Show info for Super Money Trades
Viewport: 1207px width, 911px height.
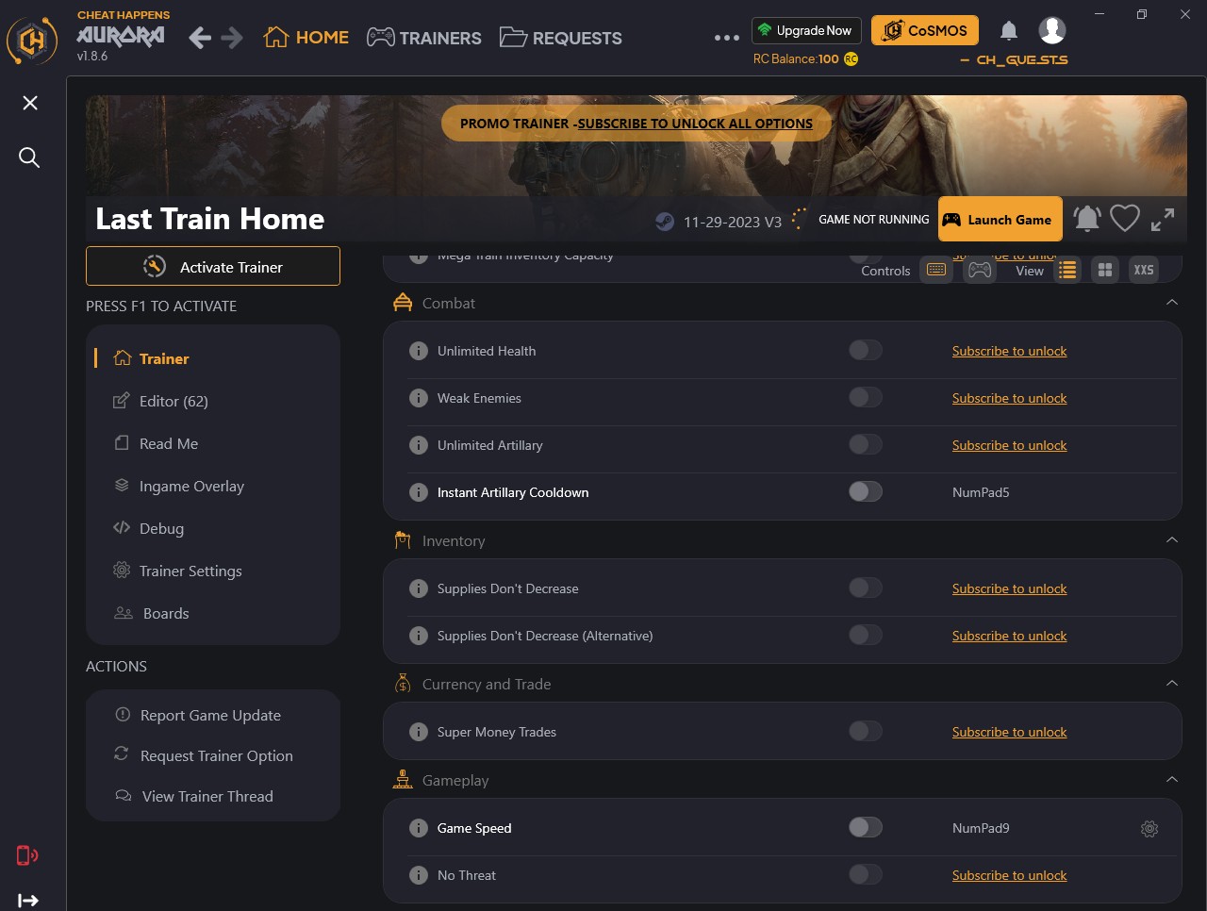tap(419, 732)
